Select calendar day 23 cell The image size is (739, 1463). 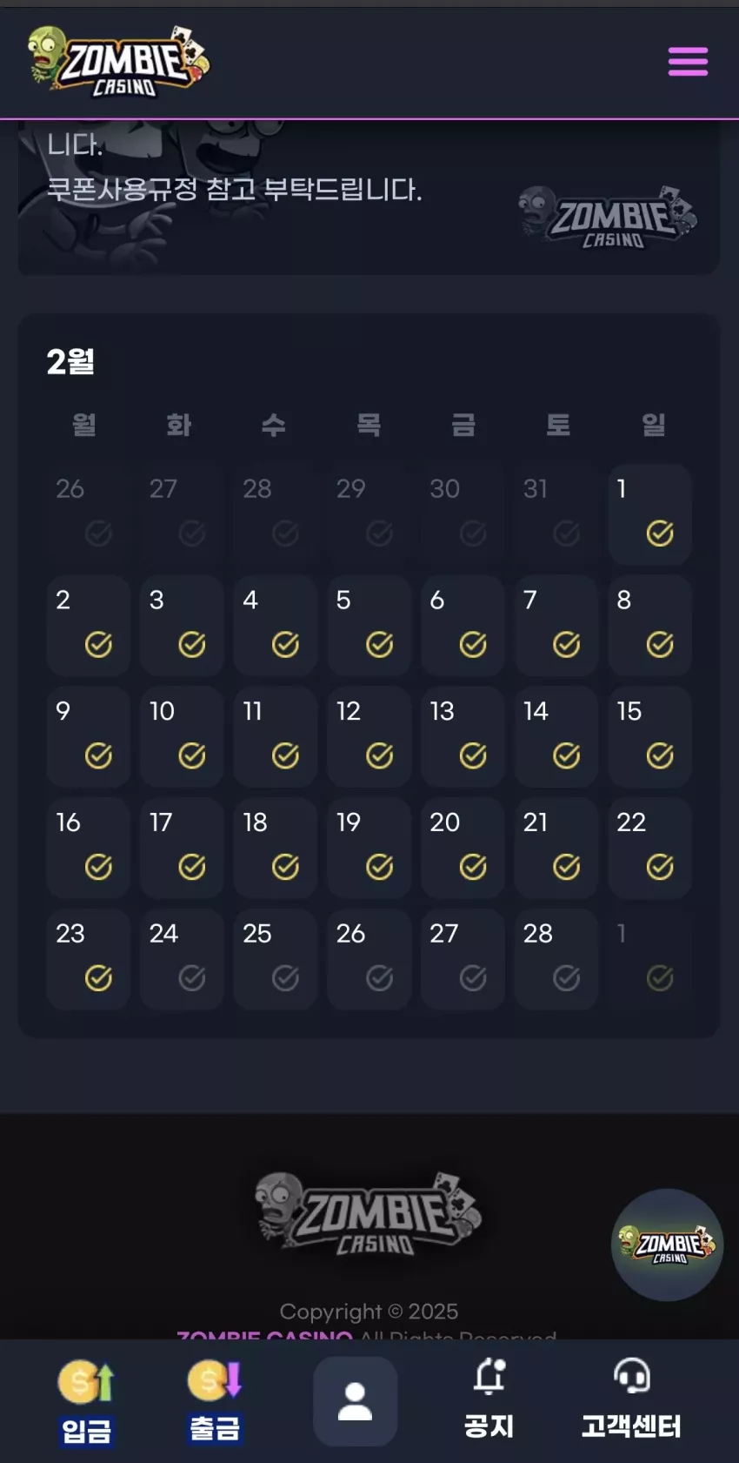(88, 959)
